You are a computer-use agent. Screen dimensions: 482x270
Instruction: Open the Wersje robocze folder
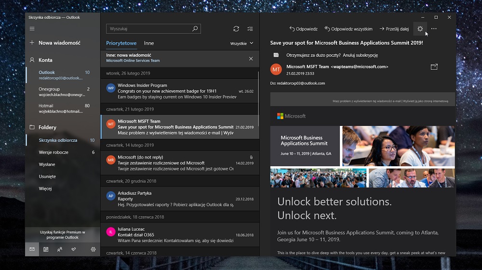(x=63, y=152)
